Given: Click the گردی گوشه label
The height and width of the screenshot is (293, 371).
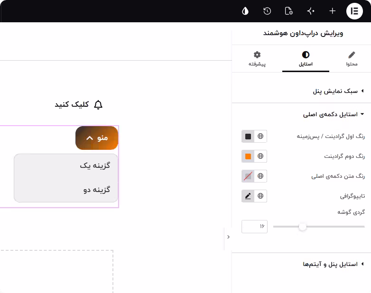Looking at the screenshot, I should pyautogui.click(x=351, y=212).
